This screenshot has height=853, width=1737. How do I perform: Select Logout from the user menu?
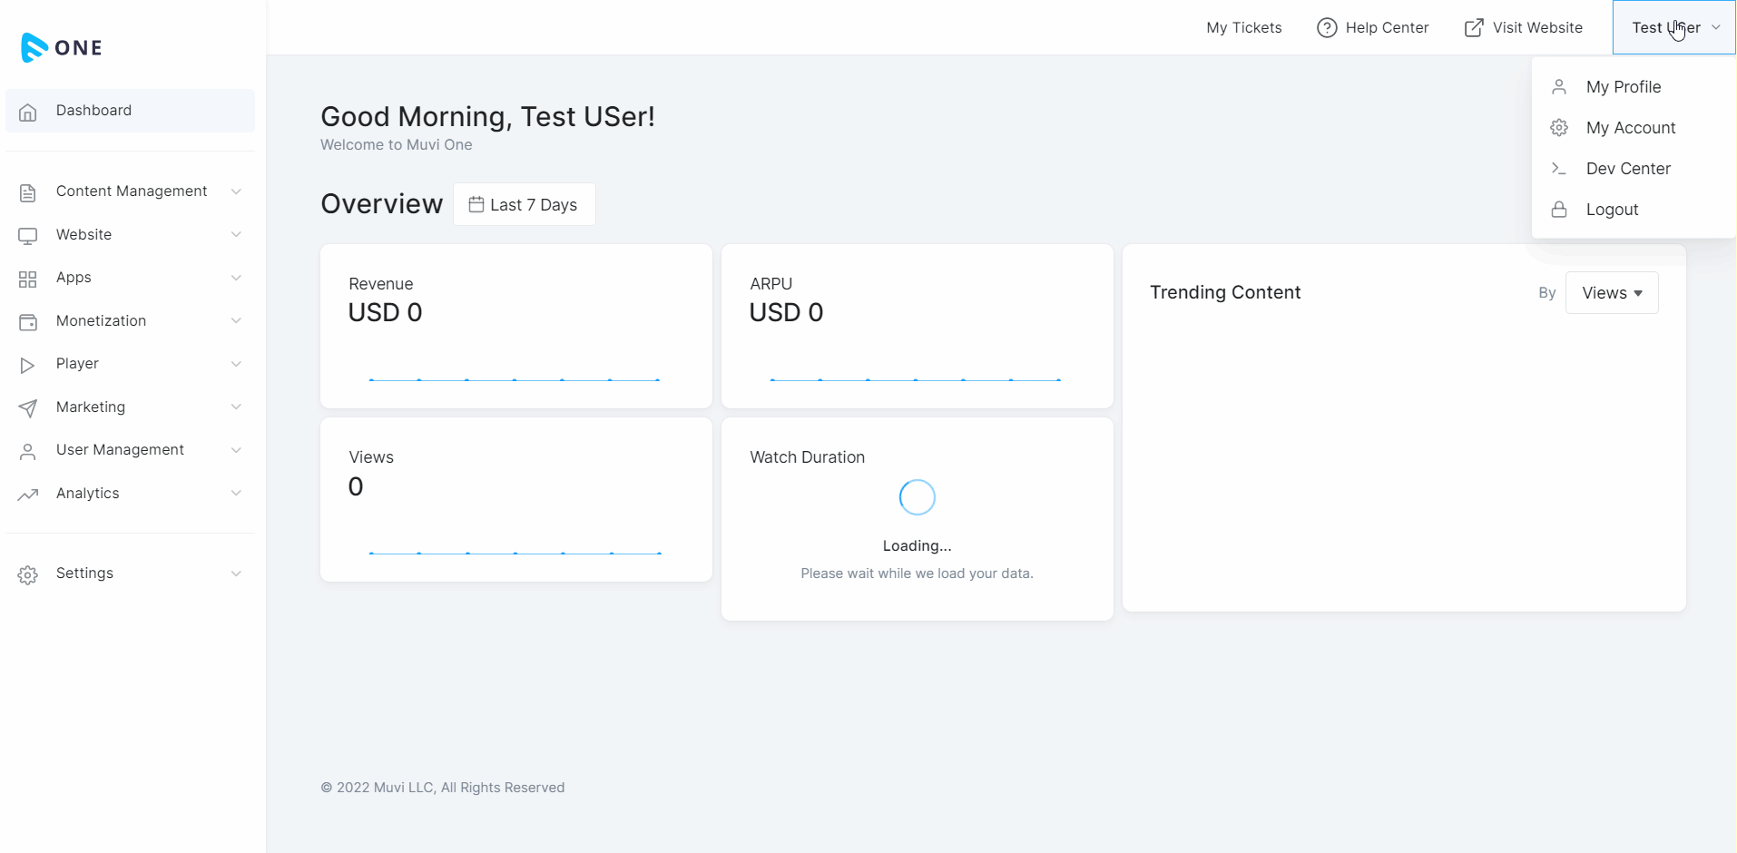[1612, 210]
